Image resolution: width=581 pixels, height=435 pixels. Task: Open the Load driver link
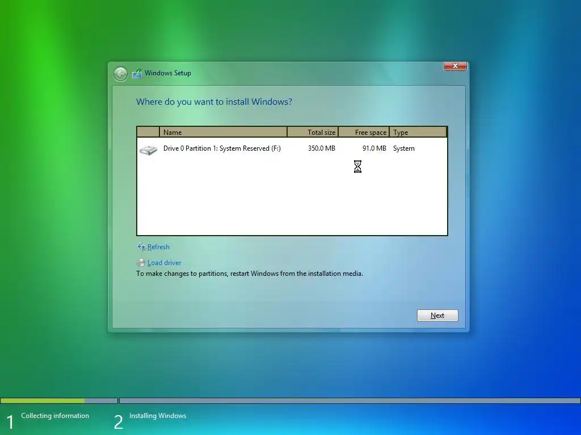click(x=164, y=263)
